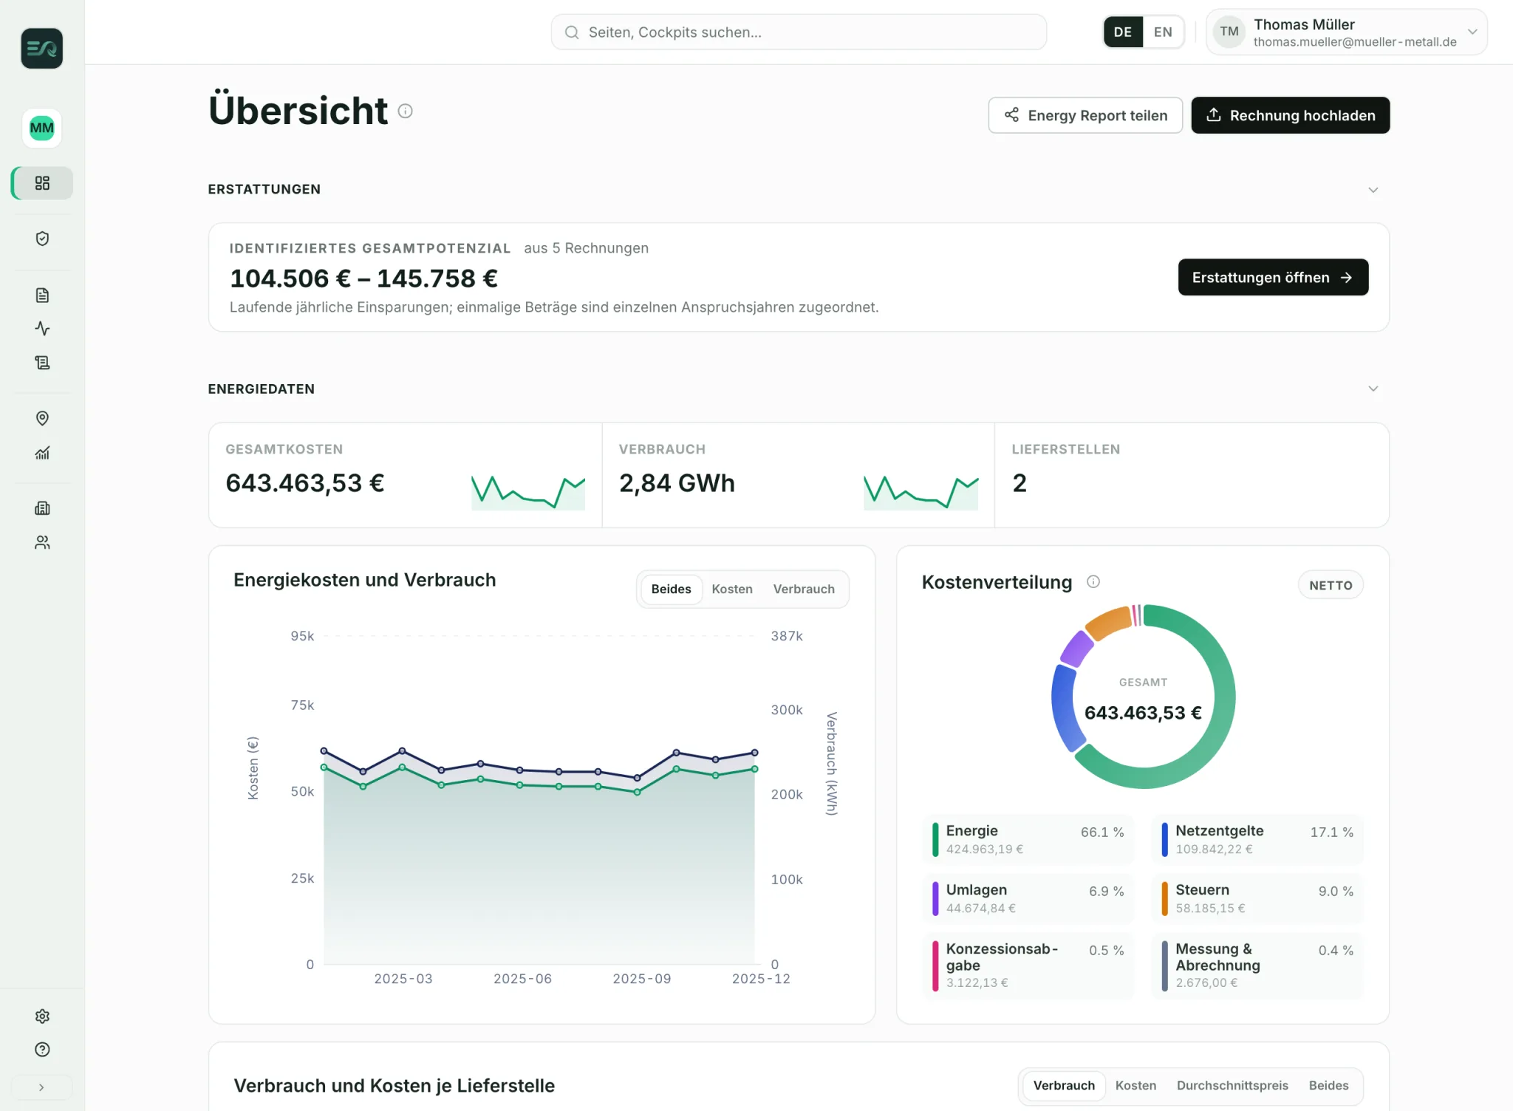Focus the Seiten, Cockpits suchen search field
This screenshot has height=1111, width=1513.
[x=799, y=32]
